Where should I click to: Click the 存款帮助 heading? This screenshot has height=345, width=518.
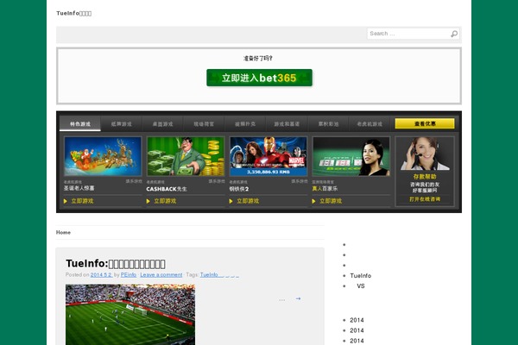pyautogui.click(x=425, y=177)
